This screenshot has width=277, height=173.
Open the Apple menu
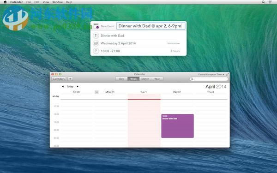click(5, 2)
